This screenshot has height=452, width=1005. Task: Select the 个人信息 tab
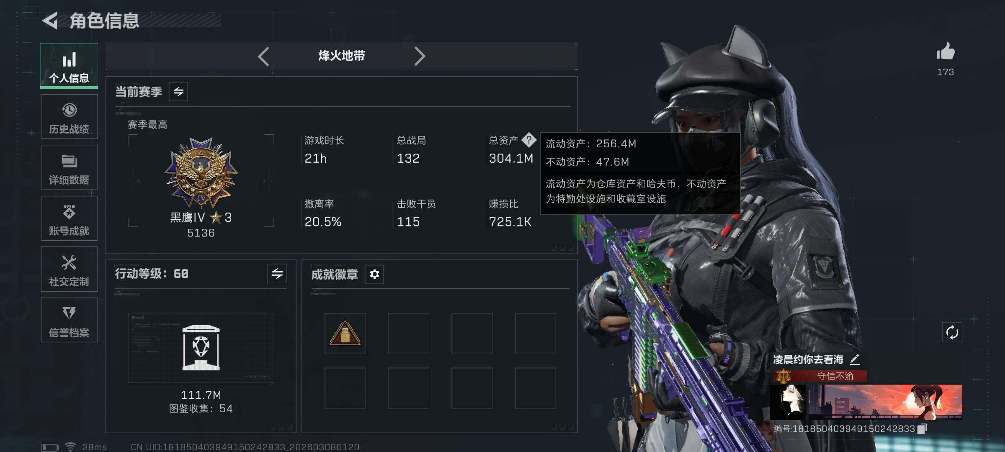point(70,66)
